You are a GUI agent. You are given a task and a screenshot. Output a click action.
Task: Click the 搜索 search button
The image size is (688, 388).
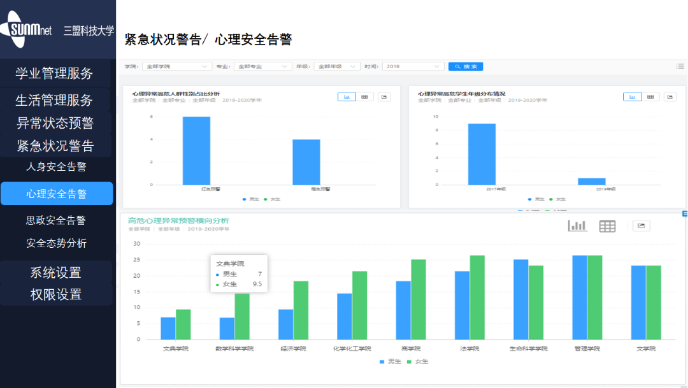tap(466, 66)
